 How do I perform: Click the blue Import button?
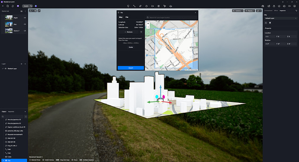click(x=131, y=68)
